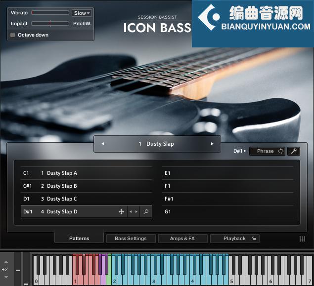314x286 pixels.
Task: Toggle the Playback tab lock icon
Action: (x=254, y=238)
